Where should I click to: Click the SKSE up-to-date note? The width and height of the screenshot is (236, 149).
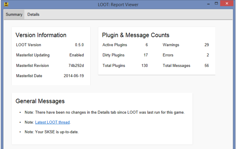tap(52, 132)
